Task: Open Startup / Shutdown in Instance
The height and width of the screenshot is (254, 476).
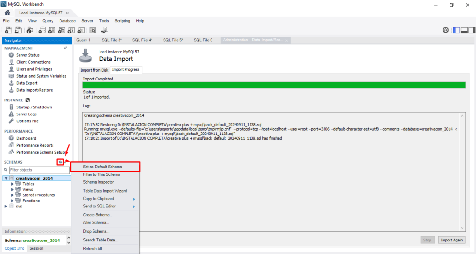Action: click(34, 107)
